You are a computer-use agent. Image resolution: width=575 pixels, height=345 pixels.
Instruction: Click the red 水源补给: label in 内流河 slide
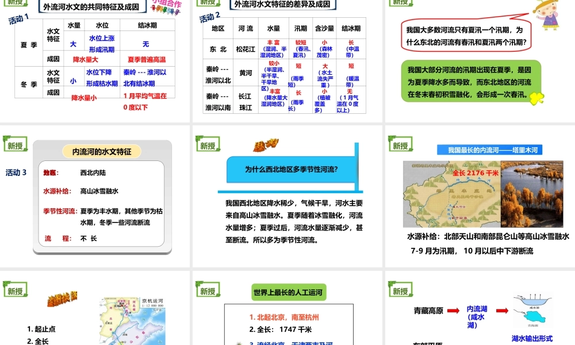click(56, 191)
